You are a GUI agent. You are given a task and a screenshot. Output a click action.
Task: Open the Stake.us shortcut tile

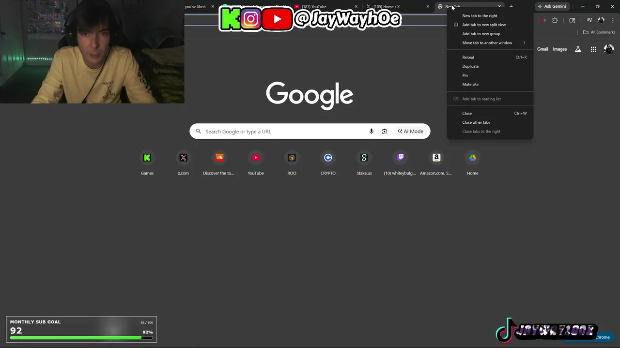364,163
